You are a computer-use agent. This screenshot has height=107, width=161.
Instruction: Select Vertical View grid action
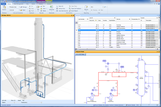click(x=61, y=9)
